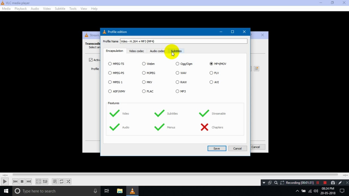Open the volume control in system tray
Image resolution: width=349 pixels, height=196 pixels.
[x=316, y=191]
